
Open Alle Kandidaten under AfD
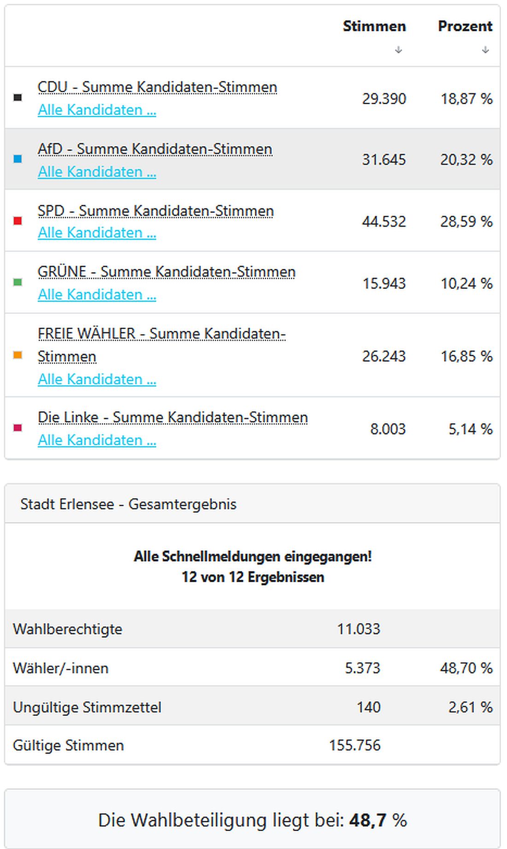point(97,171)
